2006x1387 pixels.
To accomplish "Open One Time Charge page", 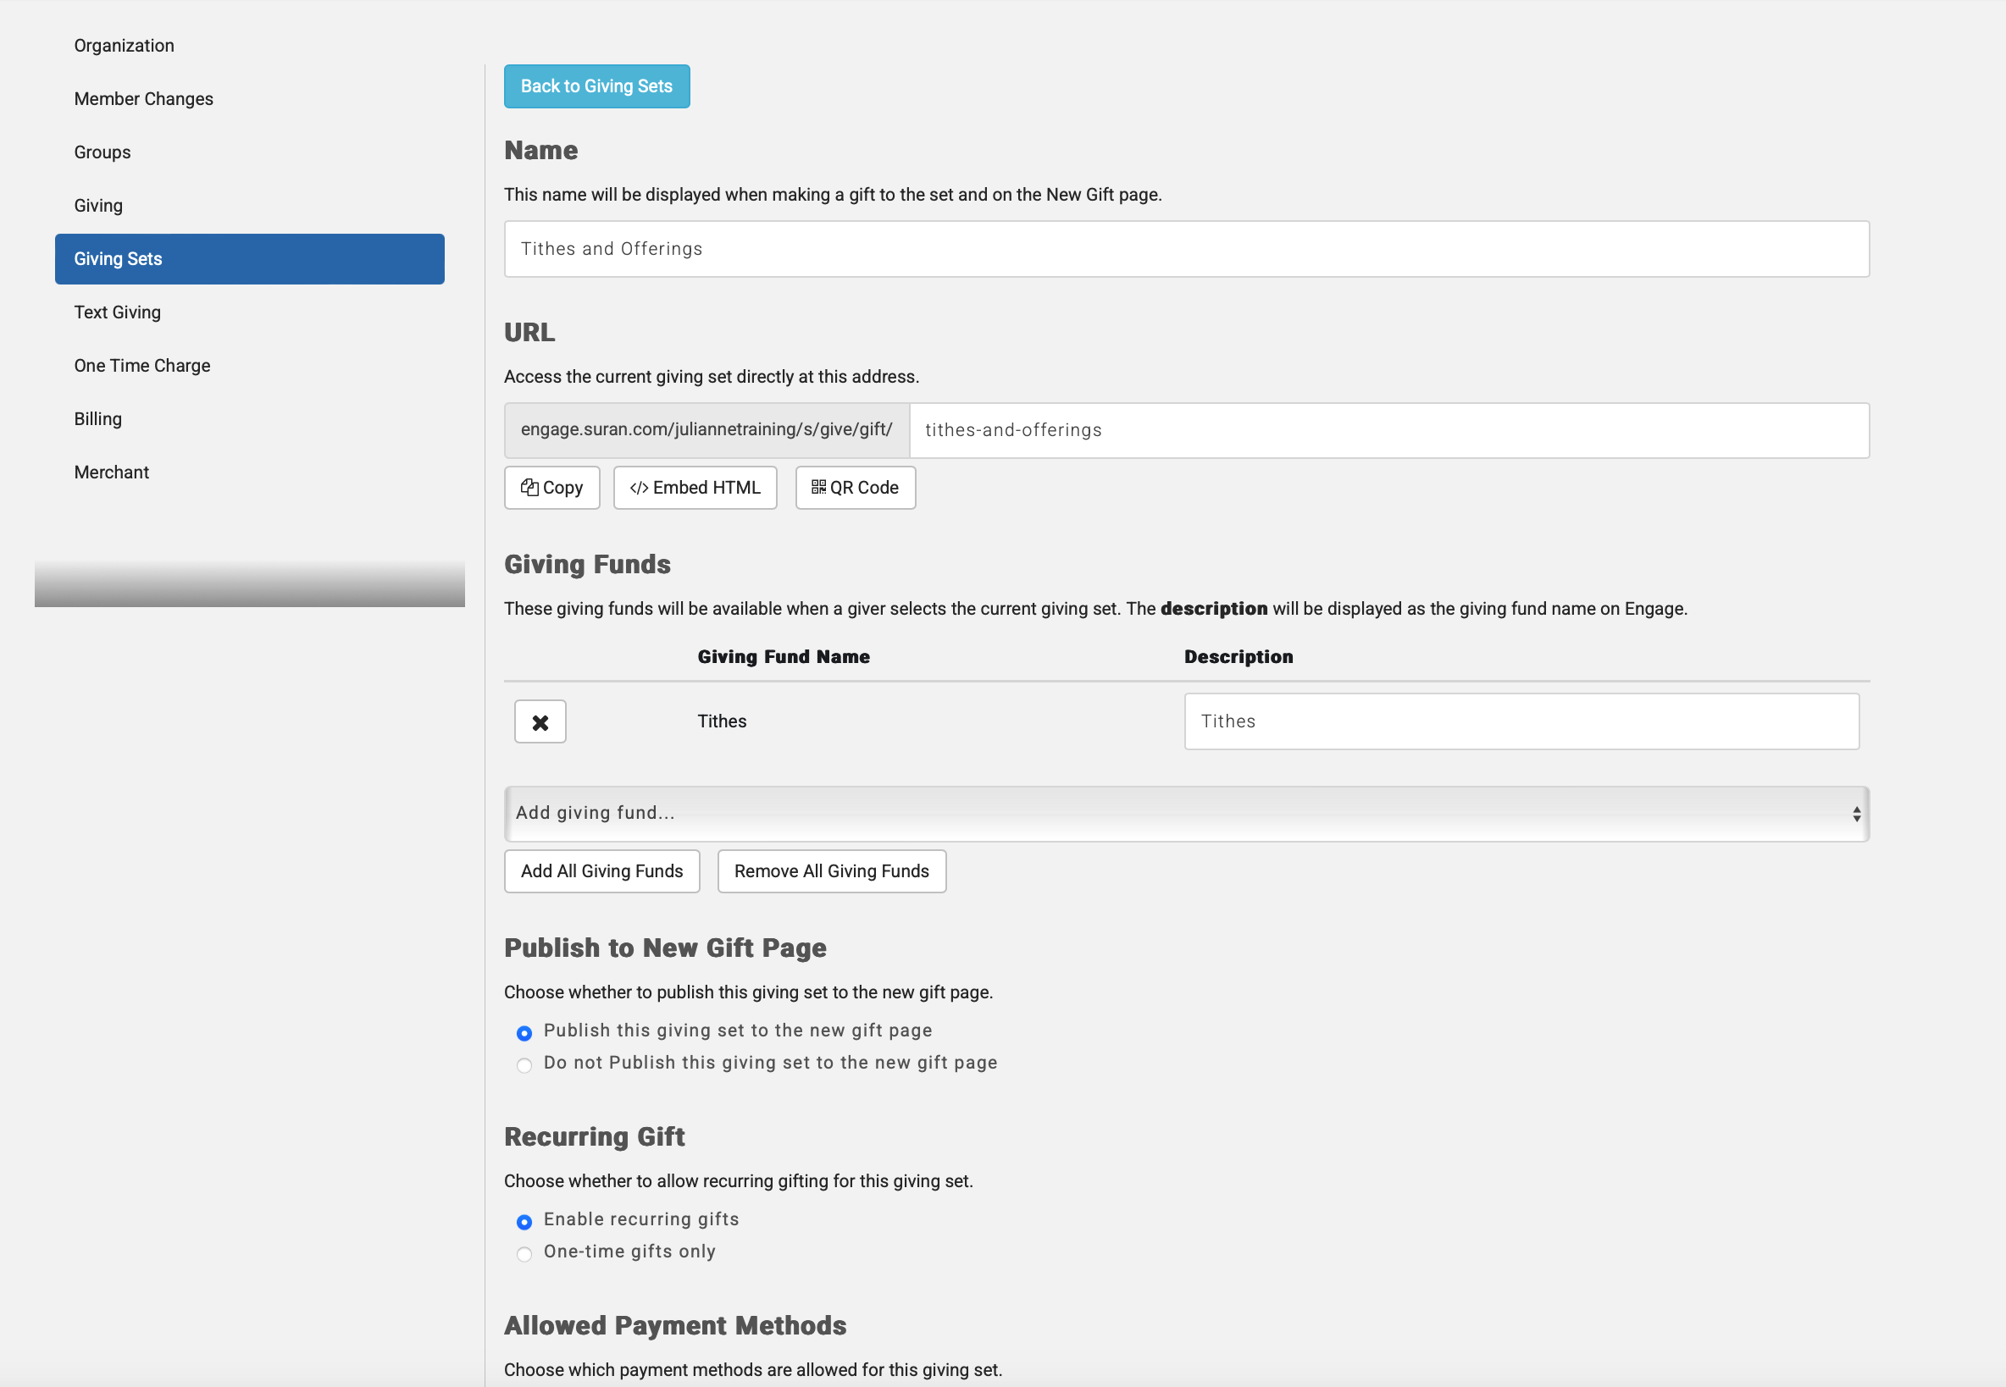I will (x=141, y=365).
